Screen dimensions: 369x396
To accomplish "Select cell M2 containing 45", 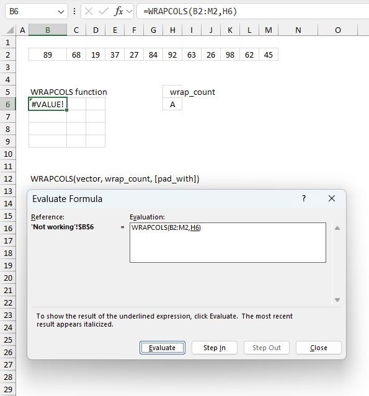I will (269, 55).
